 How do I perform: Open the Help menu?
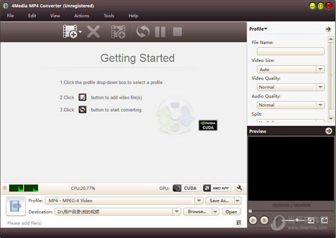133,16
